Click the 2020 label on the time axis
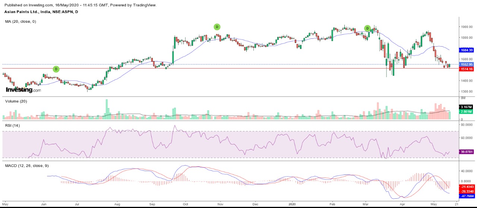This screenshot has height=208, width=477. point(292,204)
